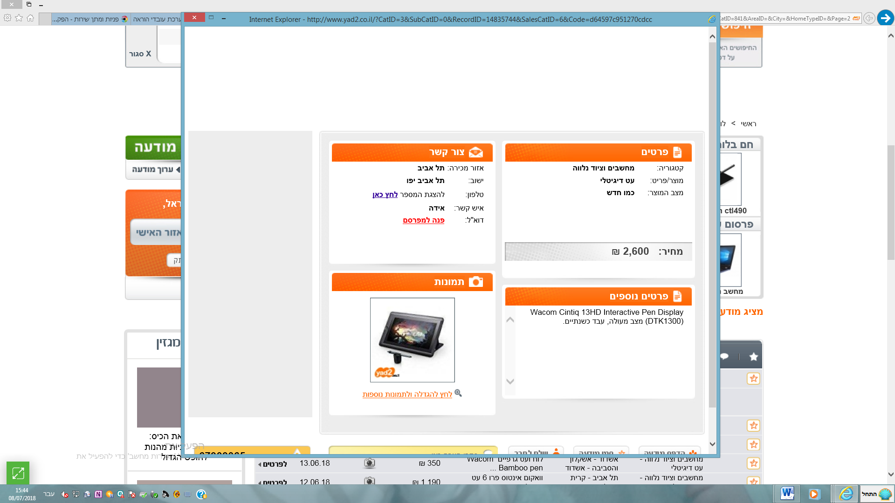Open the IE home icon
This screenshot has width=895, height=503.
point(30,18)
